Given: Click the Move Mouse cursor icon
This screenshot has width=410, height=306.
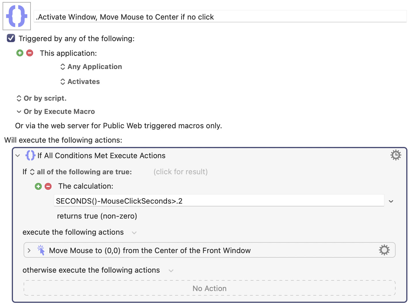Looking at the screenshot, I should point(41,250).
